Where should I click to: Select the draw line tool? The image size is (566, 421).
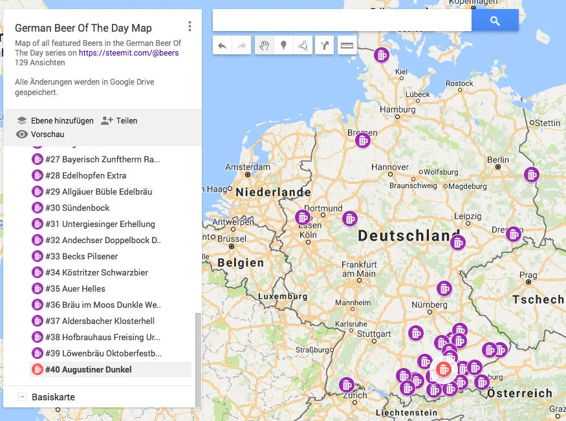tap(303, 45)
